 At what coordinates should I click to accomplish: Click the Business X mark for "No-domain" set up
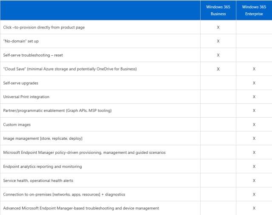click(218, 41)
